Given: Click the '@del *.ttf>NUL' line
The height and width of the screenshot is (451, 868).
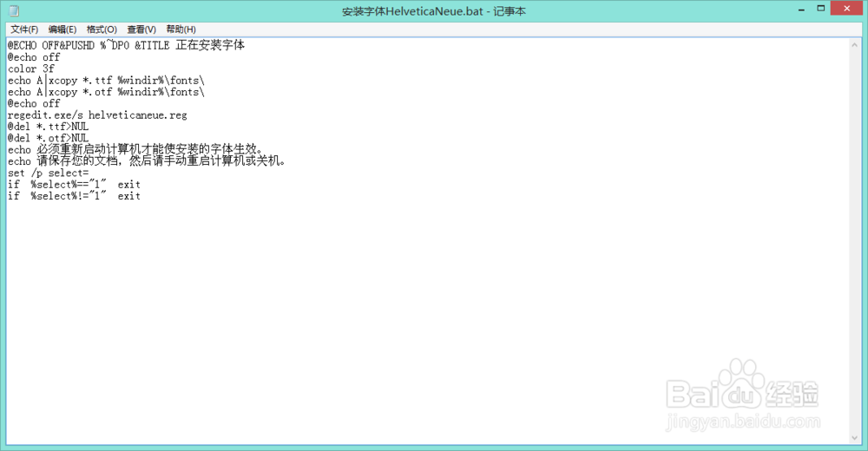Looking at the screenshot, I should (x=48, y=127).
